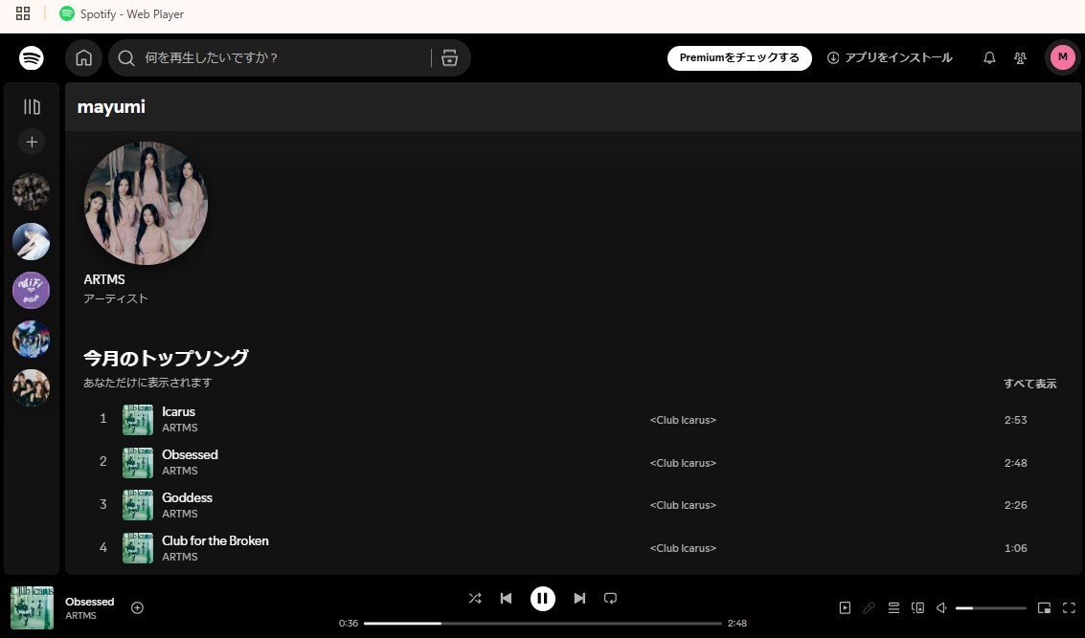Skip to next track
The height and width of the screenshot is (638, 1085).
579,598
